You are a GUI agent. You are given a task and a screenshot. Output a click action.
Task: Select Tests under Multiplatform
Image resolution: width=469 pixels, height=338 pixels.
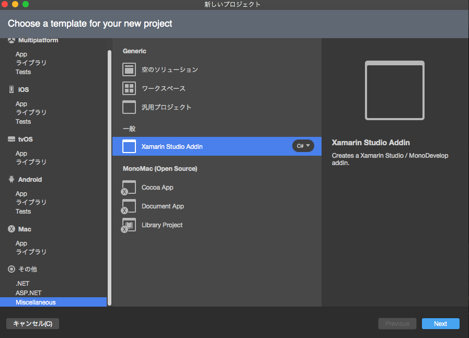(23, 72)
